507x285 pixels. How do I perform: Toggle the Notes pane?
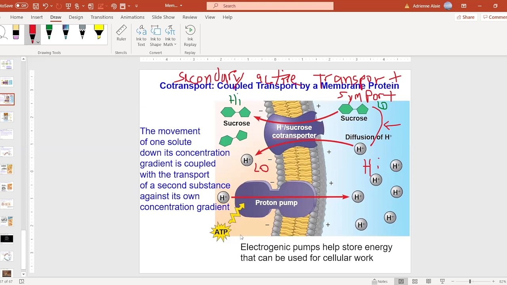click(x=379, y=281)
